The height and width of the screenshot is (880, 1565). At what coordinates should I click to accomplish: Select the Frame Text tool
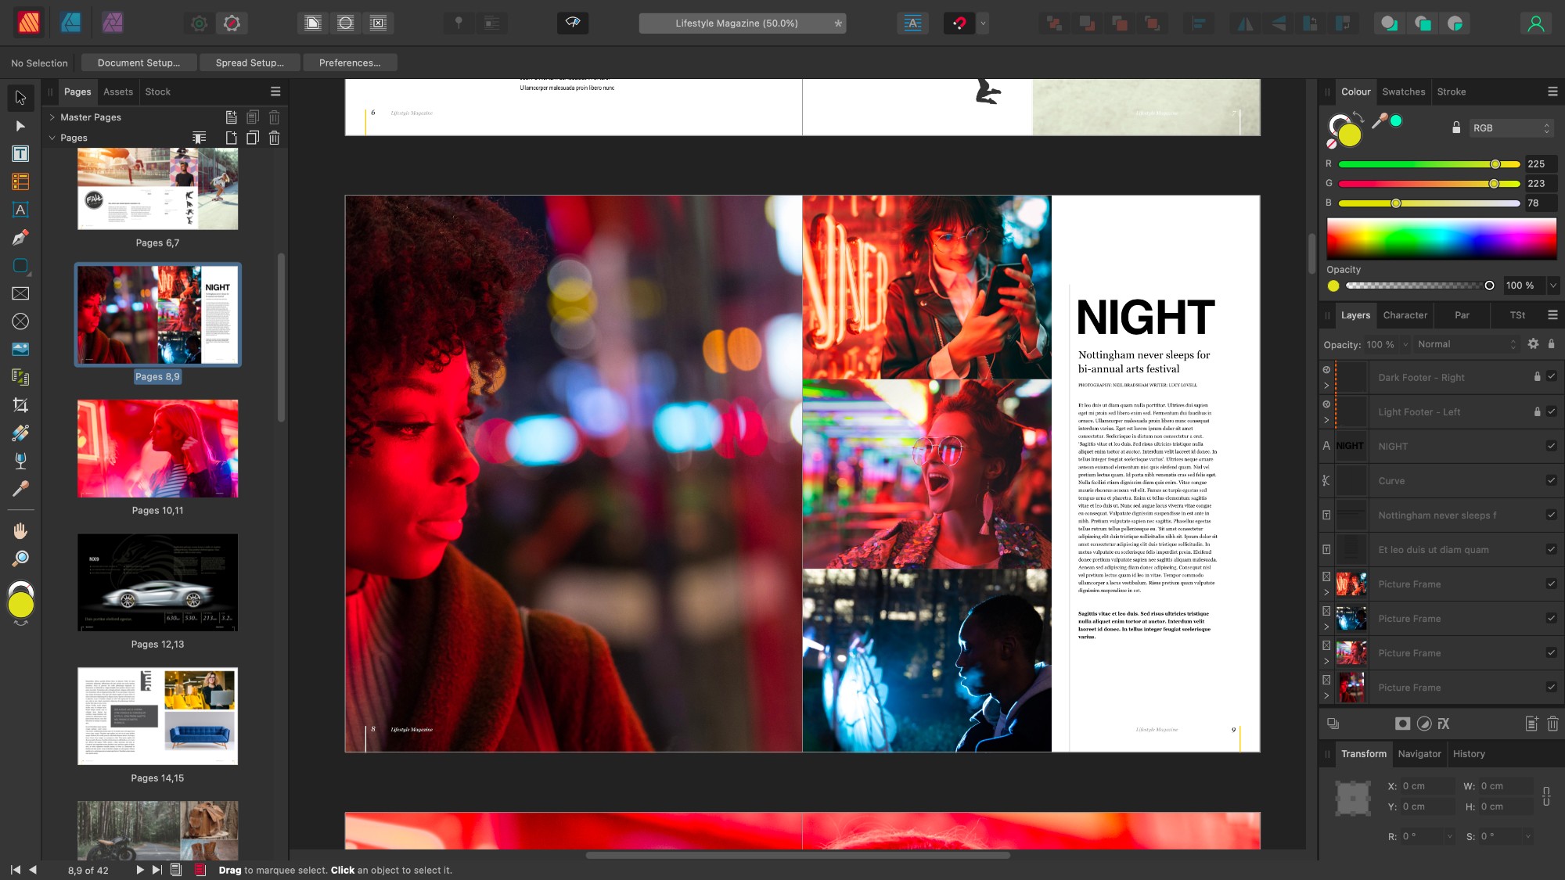pos(21,153)
